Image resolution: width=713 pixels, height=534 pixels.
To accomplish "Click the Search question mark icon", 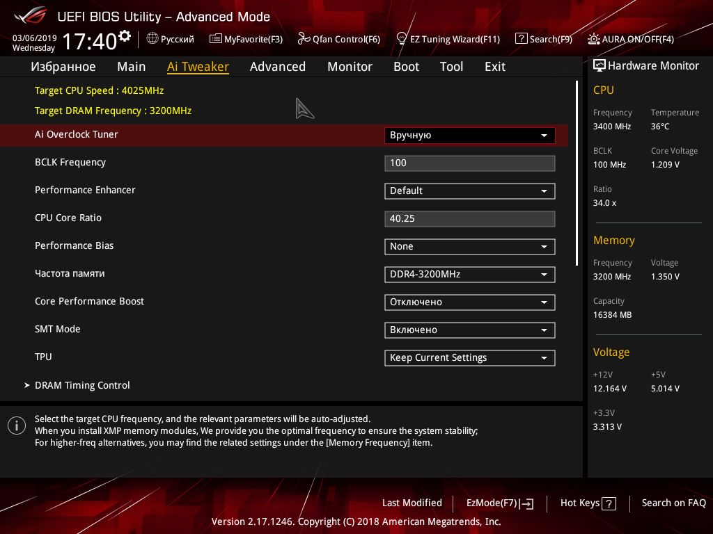I will 521,39.
